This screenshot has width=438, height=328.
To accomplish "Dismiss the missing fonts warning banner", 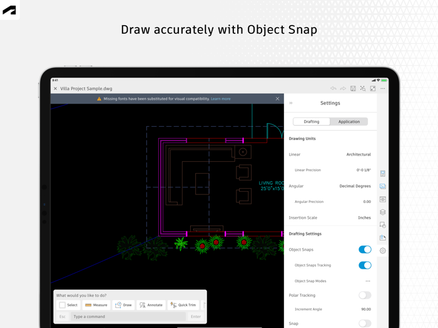I will point(277,99).
